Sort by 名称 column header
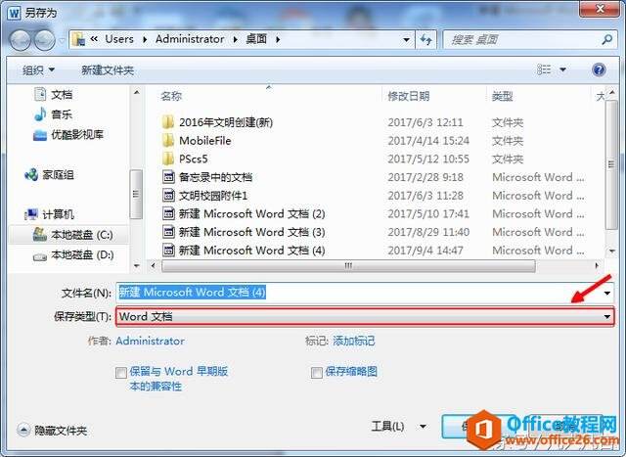Viewport: 626px width, 457px height. (x=171, y=96)
